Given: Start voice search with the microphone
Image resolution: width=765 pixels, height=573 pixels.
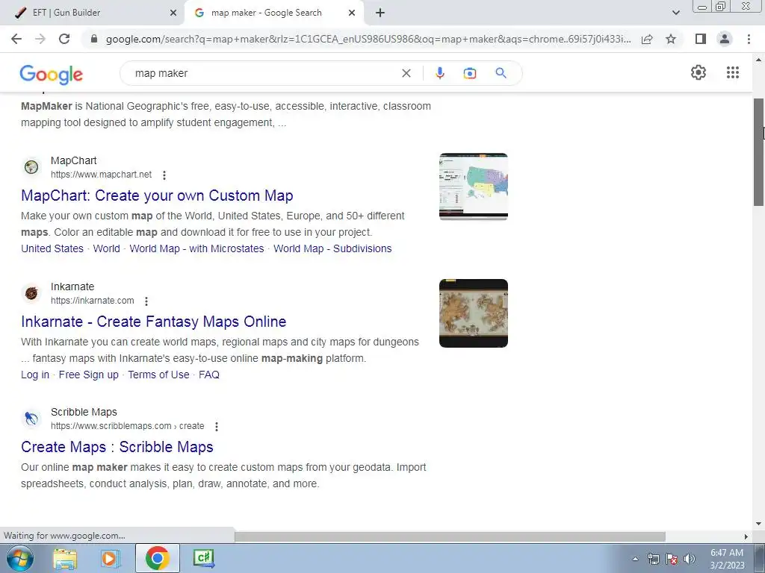Looking at the screenshot, I should [439, 73].
